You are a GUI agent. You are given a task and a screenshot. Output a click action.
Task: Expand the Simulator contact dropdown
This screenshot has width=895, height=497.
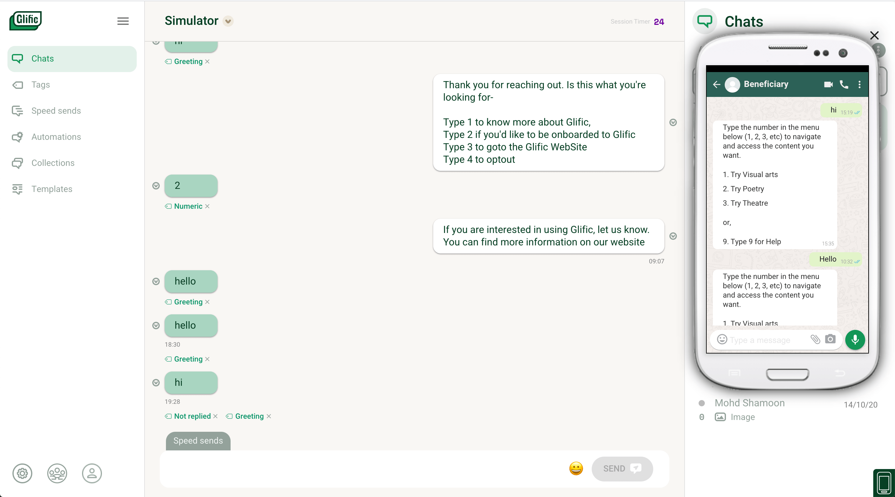click(x=228, y=21)
